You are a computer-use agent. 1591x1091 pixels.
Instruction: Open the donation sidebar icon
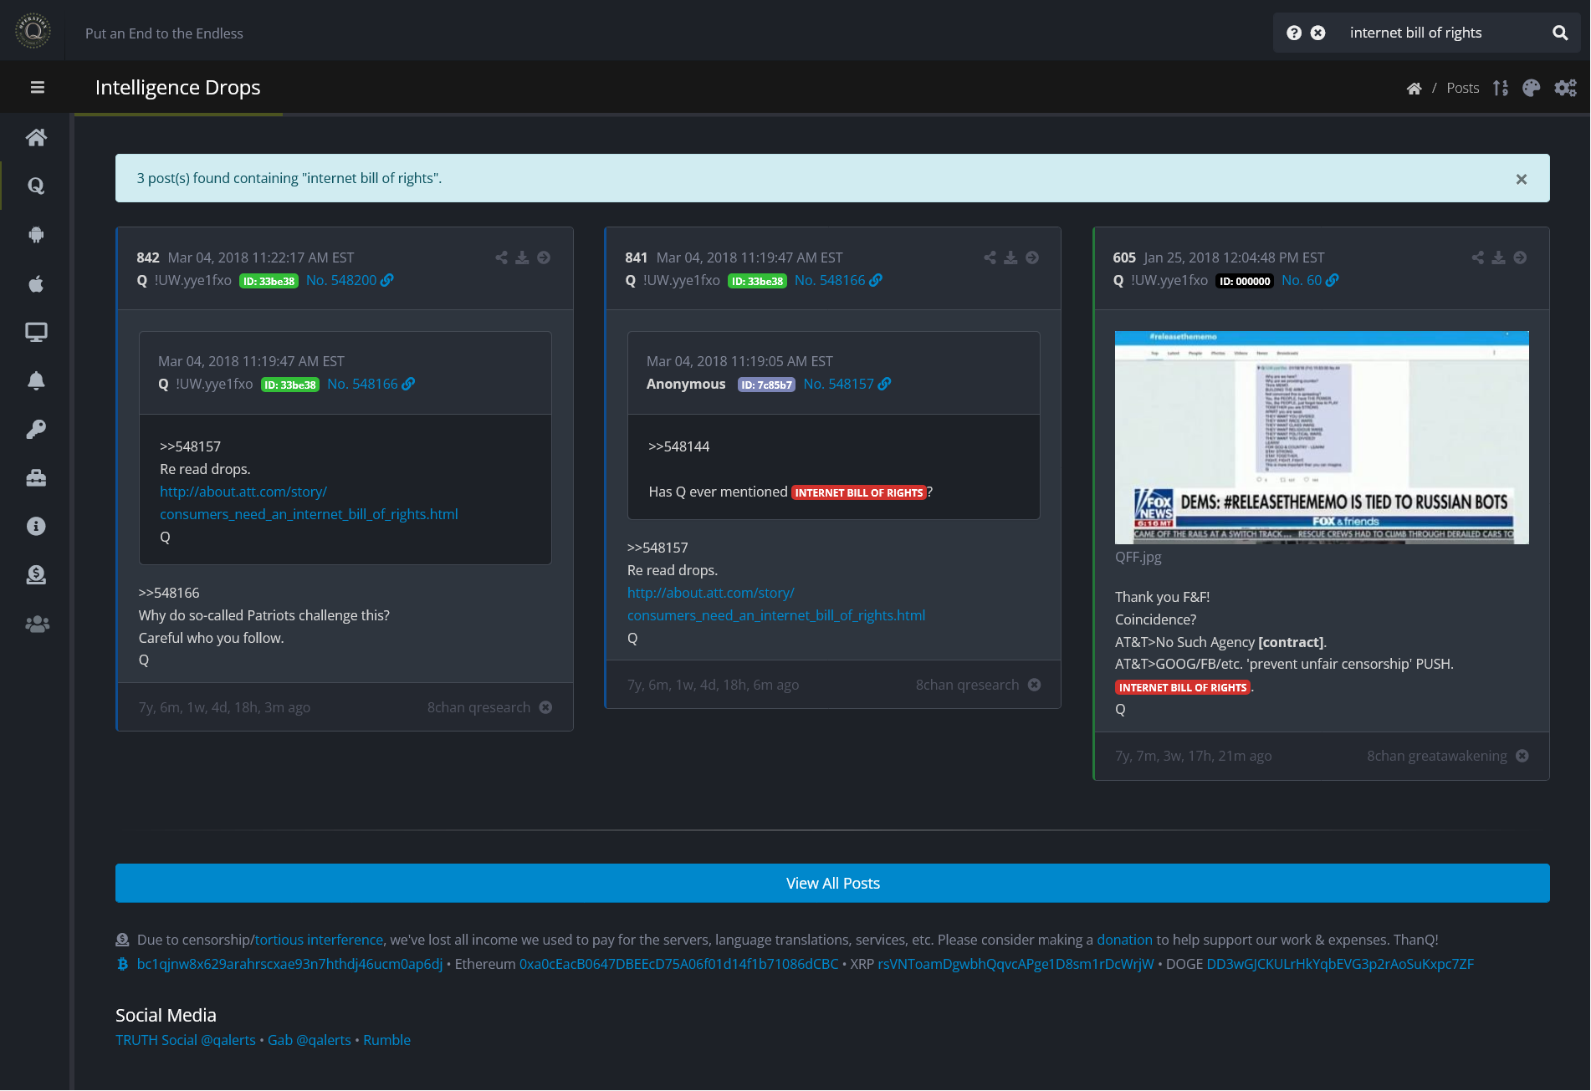(x=36, y=574)
